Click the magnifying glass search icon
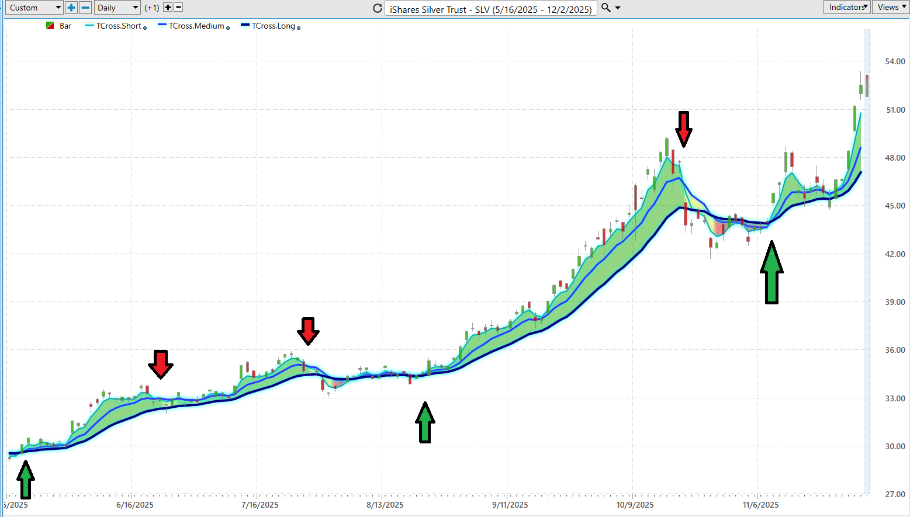The height and width of the screenshot is (517, 910). [x=606, y=8]
